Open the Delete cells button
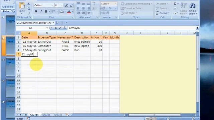 (163, 8)
